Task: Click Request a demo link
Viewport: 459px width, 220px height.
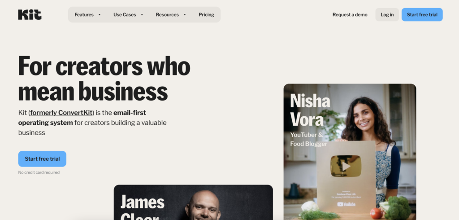Action: pos(350,15)
